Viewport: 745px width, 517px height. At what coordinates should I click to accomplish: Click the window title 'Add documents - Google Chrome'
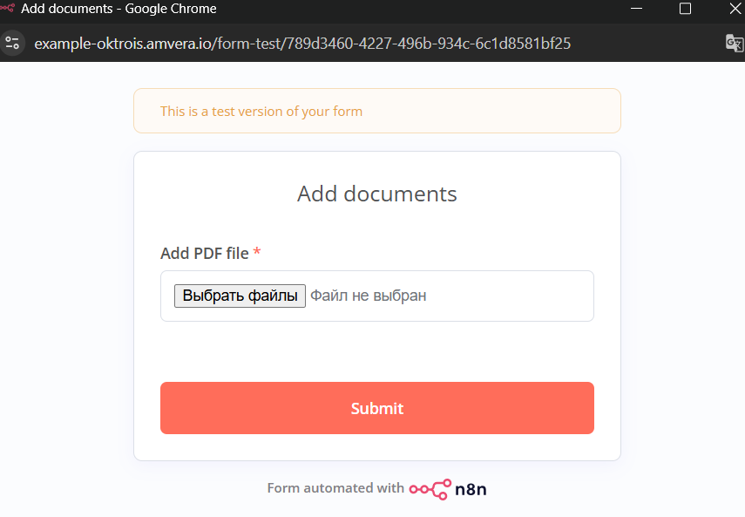[119, 9]
